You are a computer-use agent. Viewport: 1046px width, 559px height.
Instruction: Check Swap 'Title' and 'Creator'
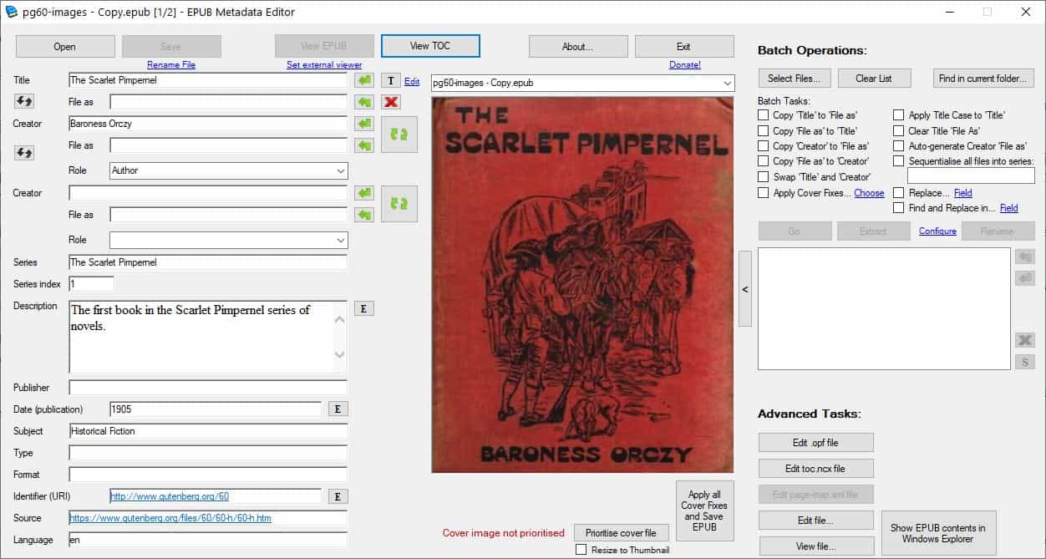click(763, 177)
